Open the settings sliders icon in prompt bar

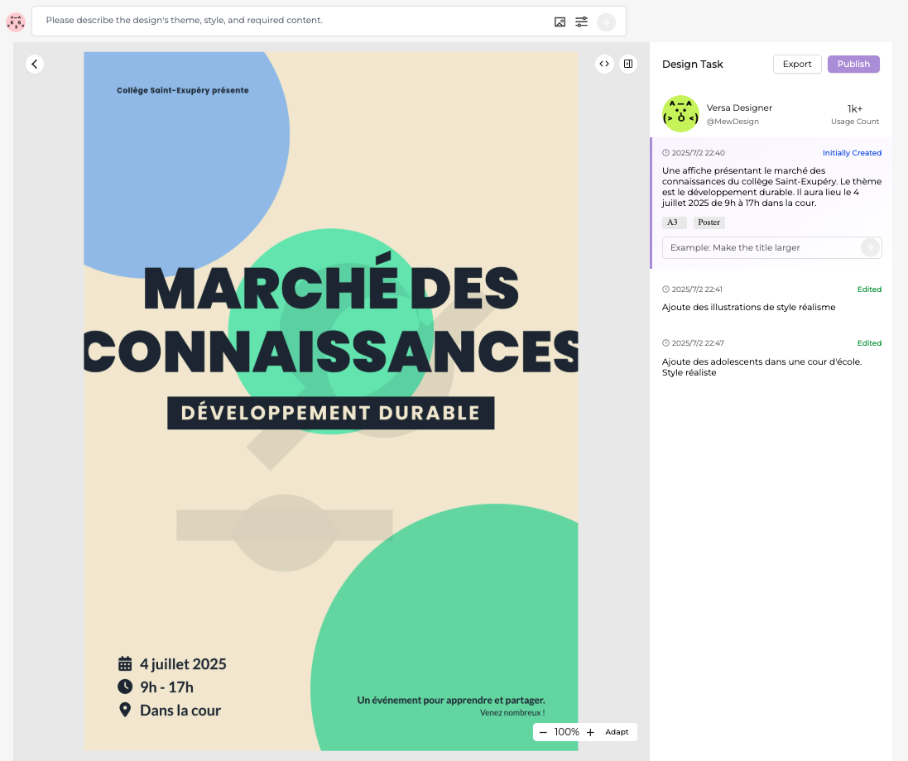point(582,22)
